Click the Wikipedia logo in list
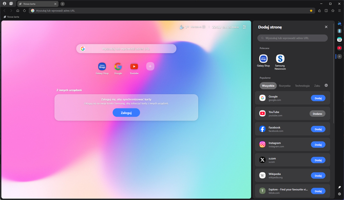 click(x=262, y=175)
